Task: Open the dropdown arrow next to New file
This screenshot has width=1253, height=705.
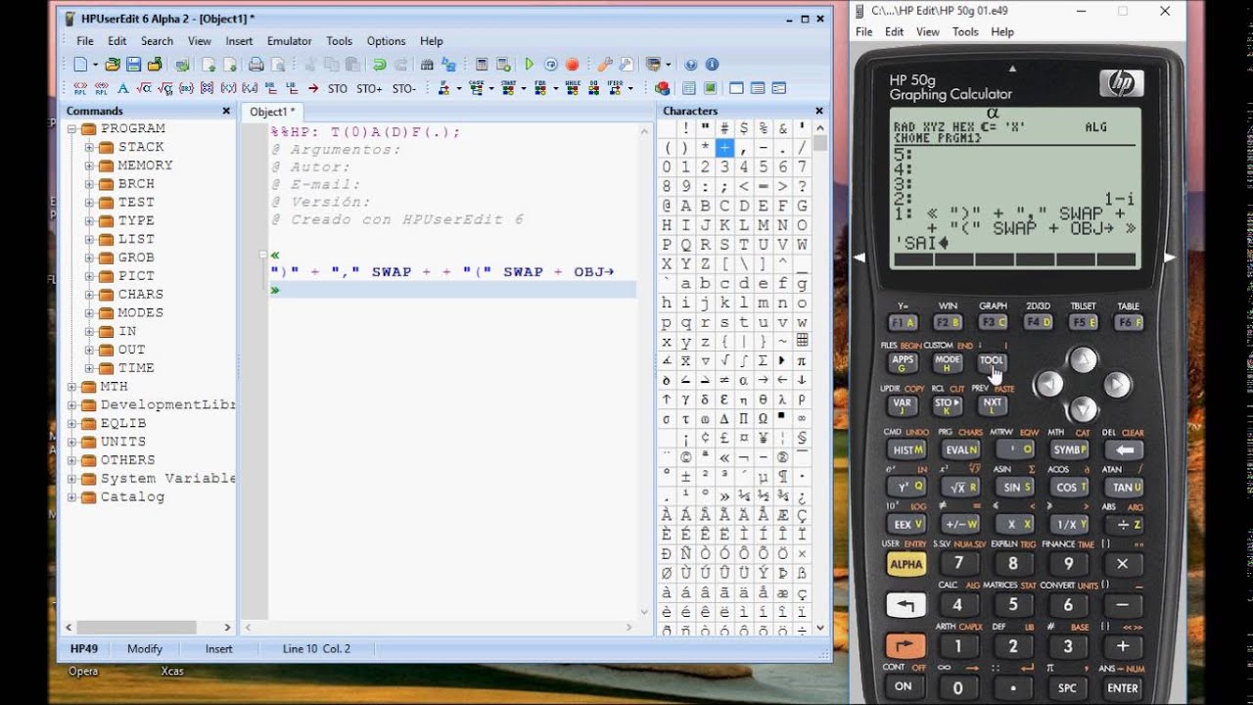Action: tap(95, 65)
